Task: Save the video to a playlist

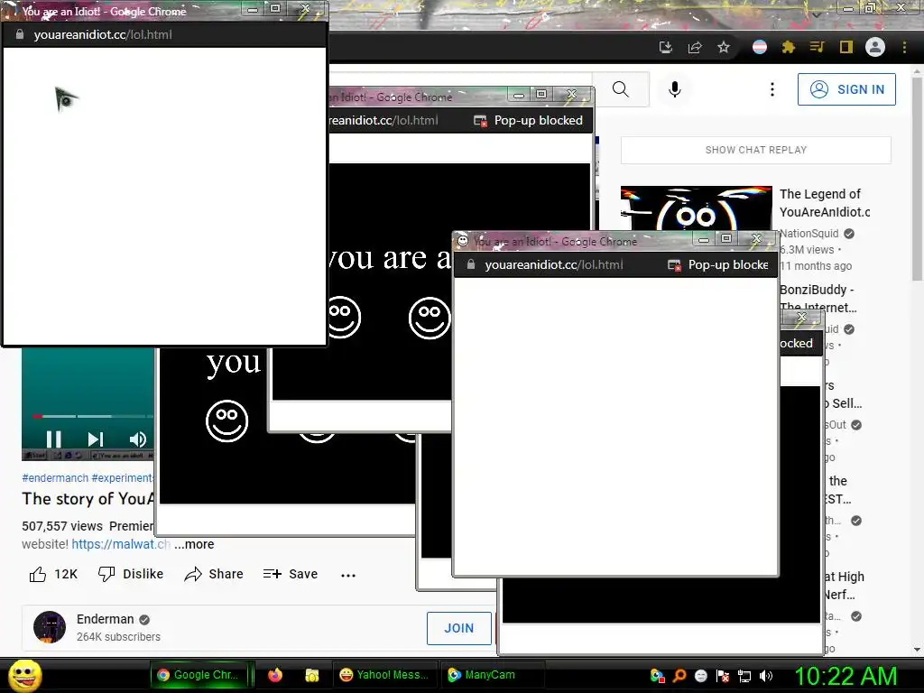Action: click(x=291, y=574)
